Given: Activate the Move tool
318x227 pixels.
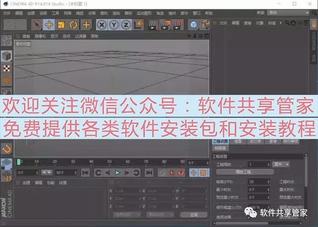Looking at the screenshot, I should [x=49, y=25].
